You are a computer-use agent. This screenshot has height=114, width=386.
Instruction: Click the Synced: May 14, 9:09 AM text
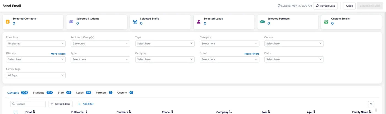tap(296, 6)
